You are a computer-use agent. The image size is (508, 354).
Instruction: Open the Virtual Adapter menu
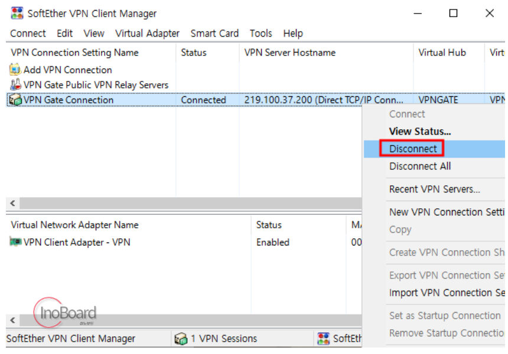point(148,33)
